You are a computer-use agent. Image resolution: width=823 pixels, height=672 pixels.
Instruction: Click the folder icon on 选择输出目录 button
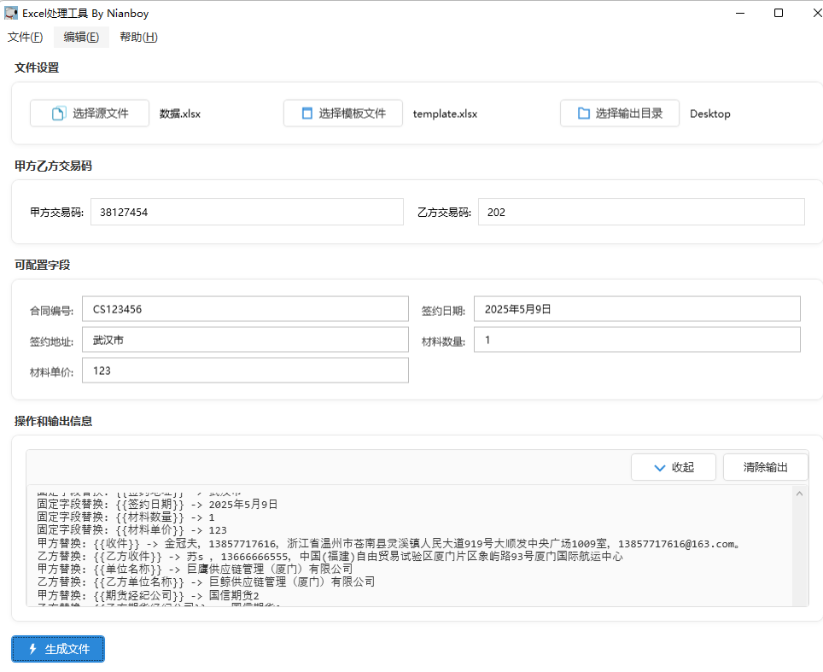(x=584, y=114)
